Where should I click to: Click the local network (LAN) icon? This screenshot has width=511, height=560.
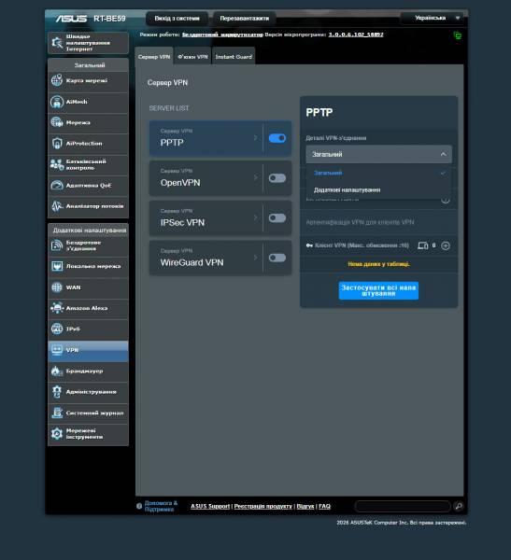pyautogui.click(x=57, y=266)
